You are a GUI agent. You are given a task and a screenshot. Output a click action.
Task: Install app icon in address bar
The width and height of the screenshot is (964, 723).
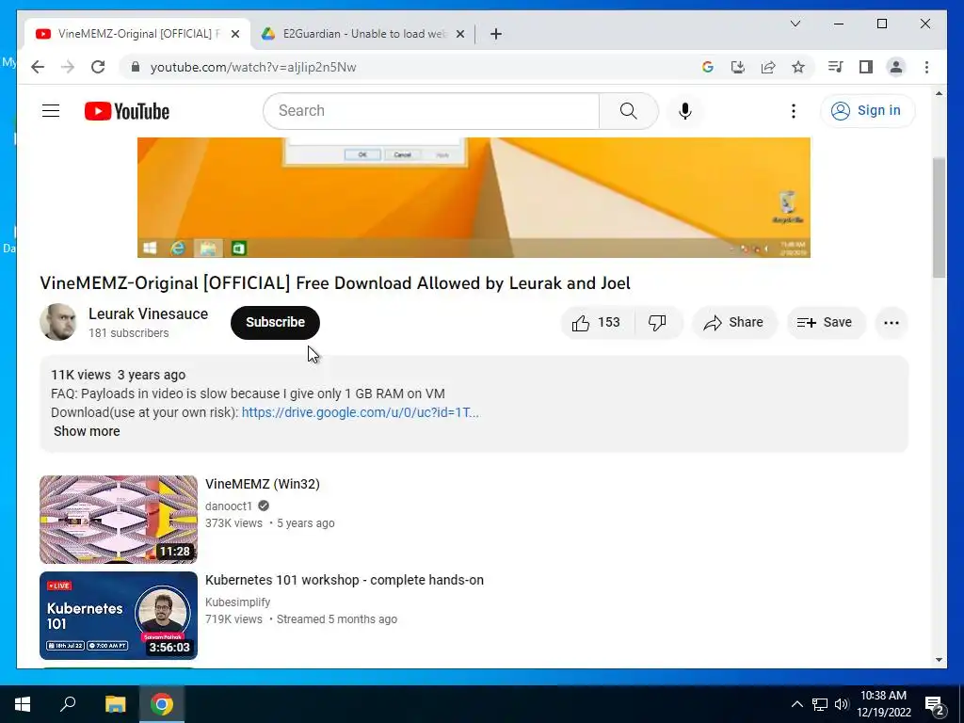(738, 67)
